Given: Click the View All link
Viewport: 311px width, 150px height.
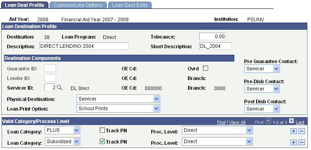Looking at the screenshot, I should (237, 122).
